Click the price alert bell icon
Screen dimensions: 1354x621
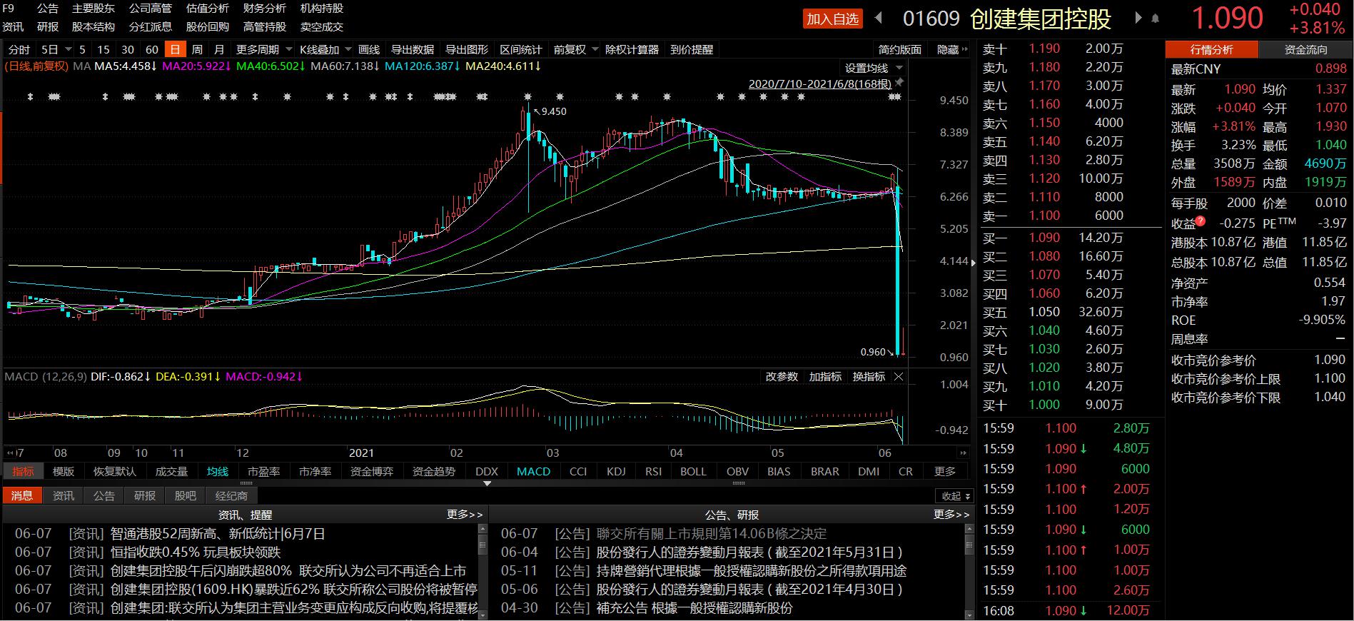[1156, 19]
